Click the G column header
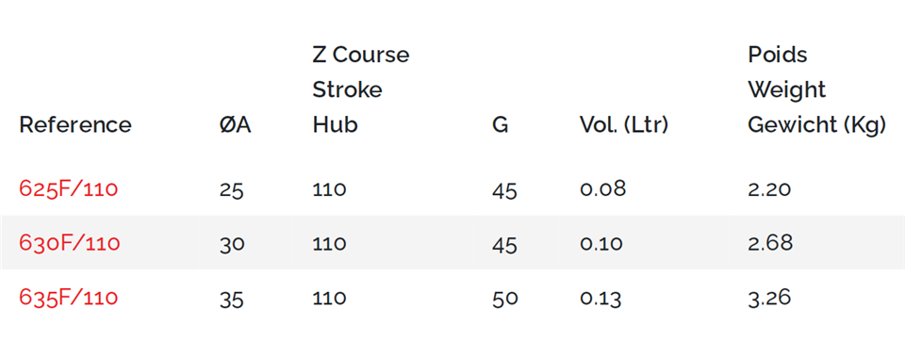Viewport: 905px width, 341px height. pos(500,124)
